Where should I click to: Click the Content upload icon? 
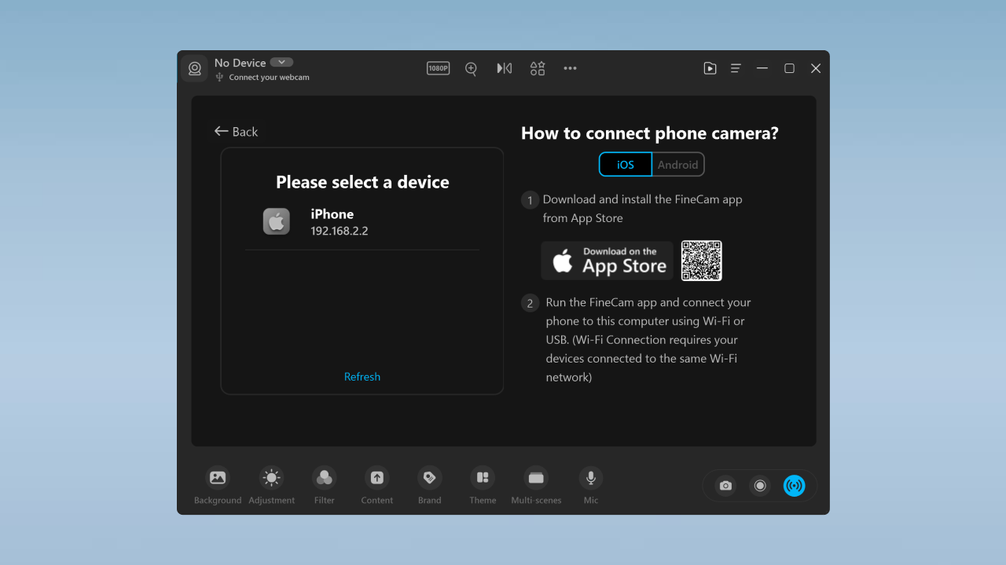pyautogui.click(x=376, y=478)
